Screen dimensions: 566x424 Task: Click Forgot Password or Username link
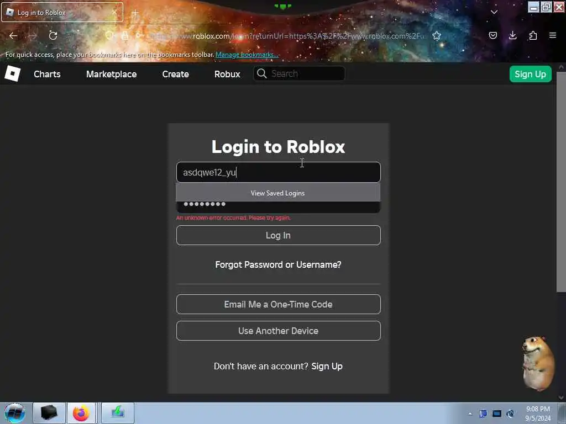(278, 264)
